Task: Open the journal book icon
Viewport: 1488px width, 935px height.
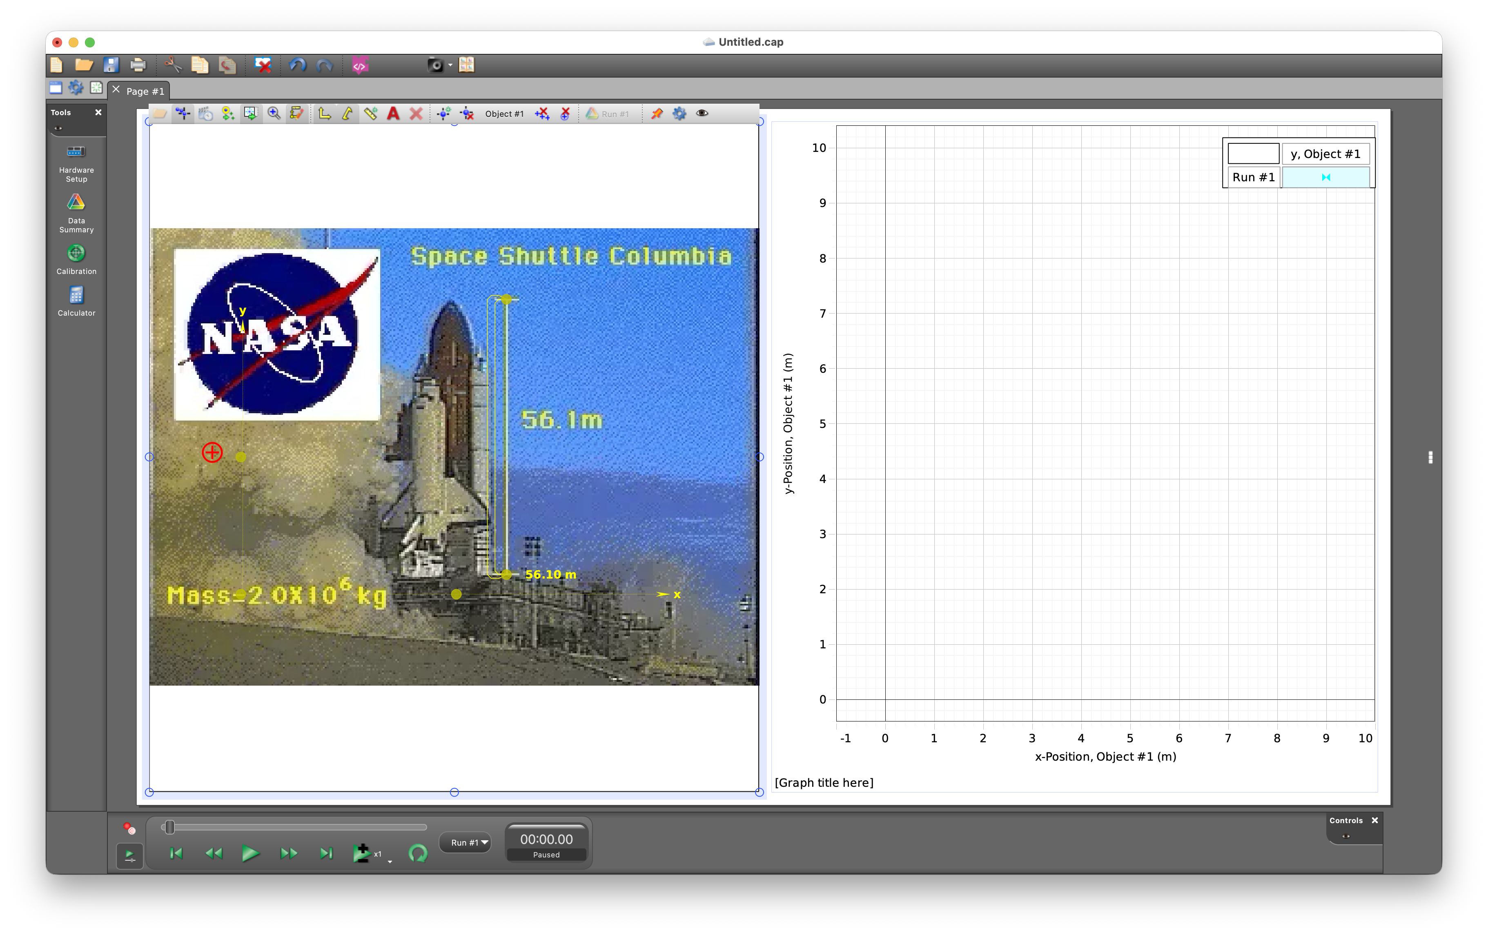Action: point(467,65)
